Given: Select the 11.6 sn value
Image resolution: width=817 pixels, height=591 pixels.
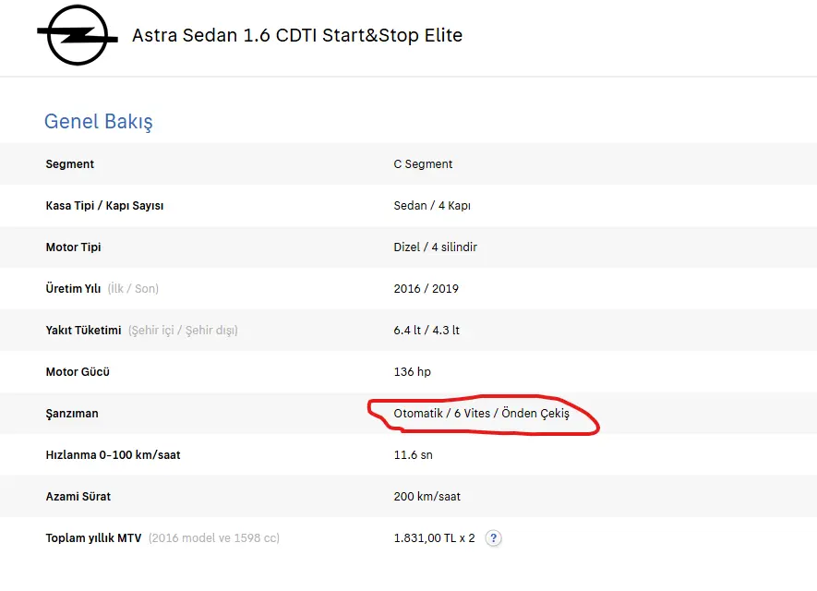Looking at the screenshot, I should pyautogui.click(x=414, y=455).
